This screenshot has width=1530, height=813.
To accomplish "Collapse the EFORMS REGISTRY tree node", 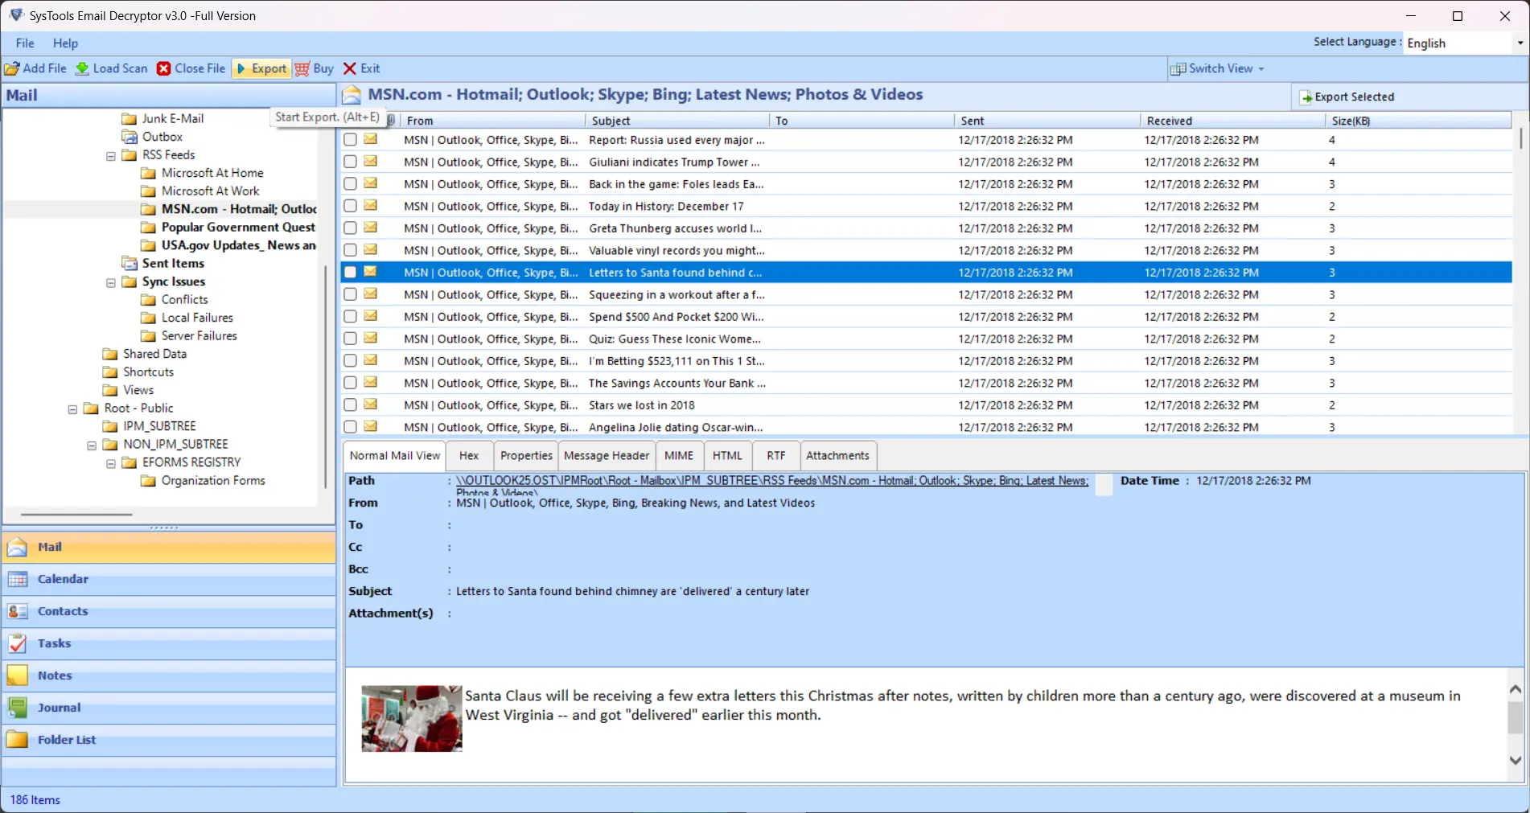I will [111, 464].
